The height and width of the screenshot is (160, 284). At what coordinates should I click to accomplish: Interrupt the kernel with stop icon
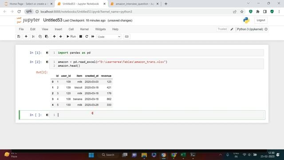click(81, 36)
